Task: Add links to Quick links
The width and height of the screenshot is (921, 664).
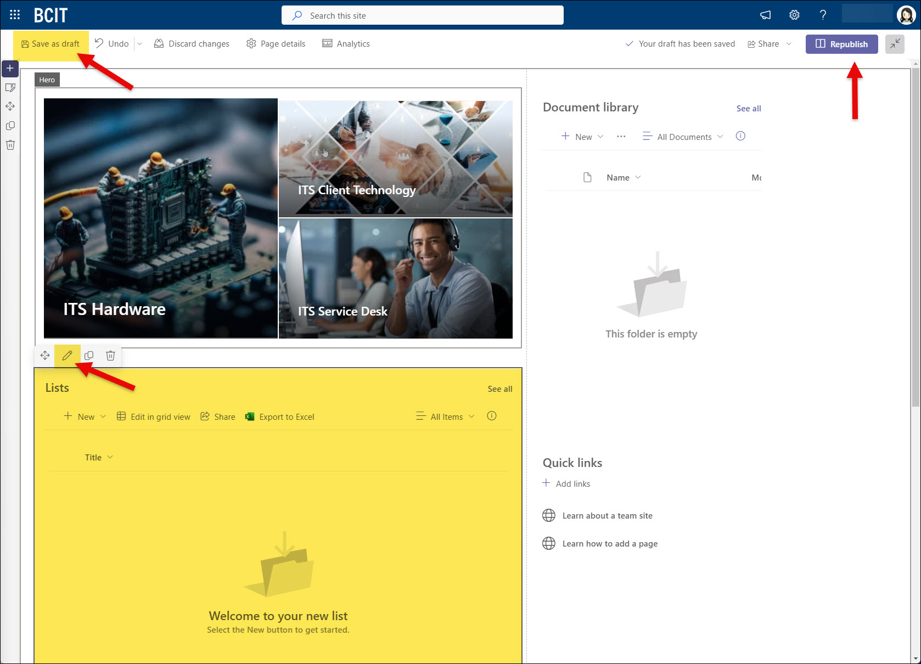Action: tap(566, 483)
